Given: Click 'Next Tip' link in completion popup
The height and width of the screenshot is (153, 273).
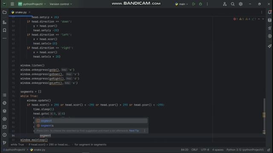Looking at the screenshot, I should click(x=134, y=131).
